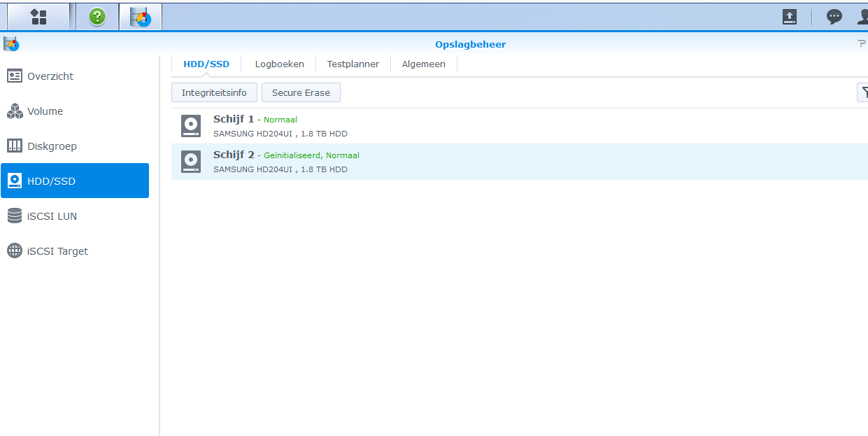Switch to the HDD/SSD tab

206,64
